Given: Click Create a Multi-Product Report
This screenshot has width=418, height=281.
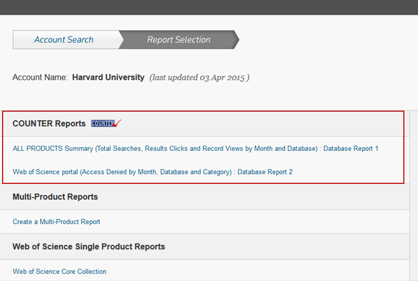Looking at the screenshot, I should pyautogui.click(x=56, y=221).
